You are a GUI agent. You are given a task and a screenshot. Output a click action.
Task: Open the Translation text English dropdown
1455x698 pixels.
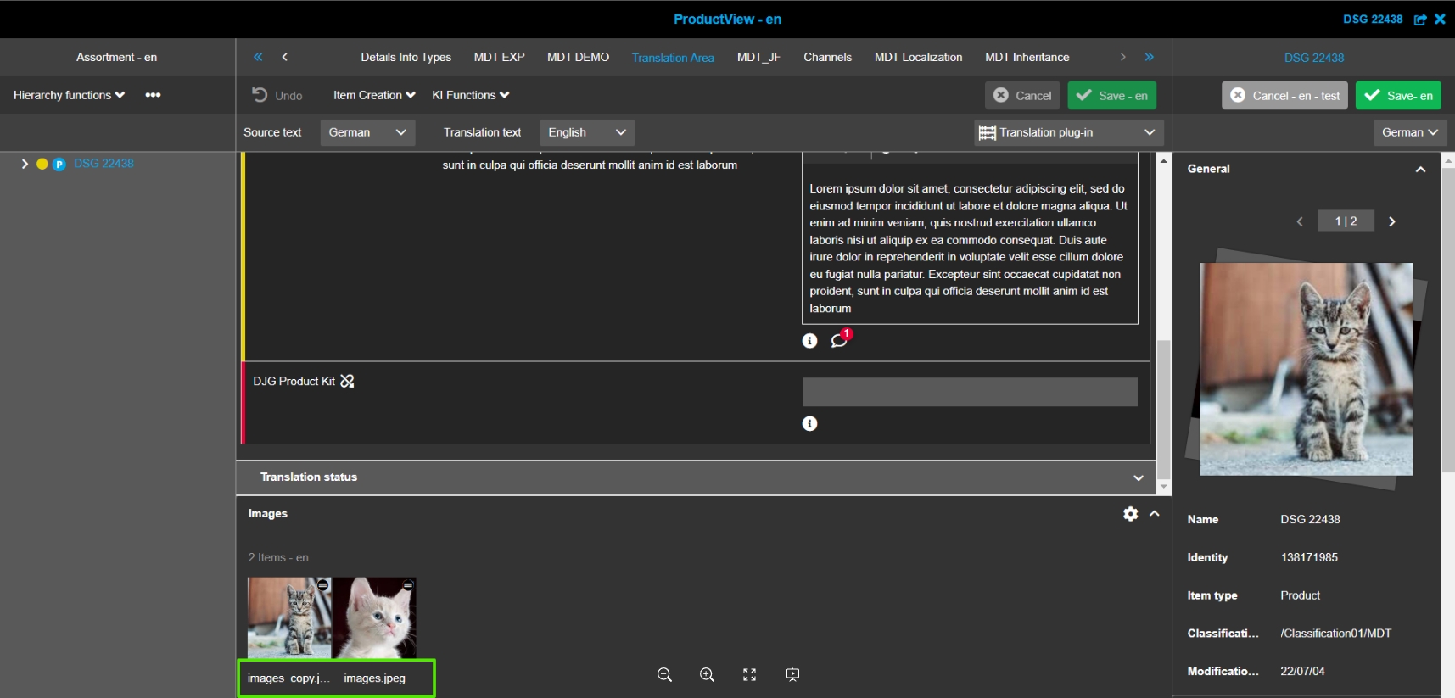[x=586, y=132]
